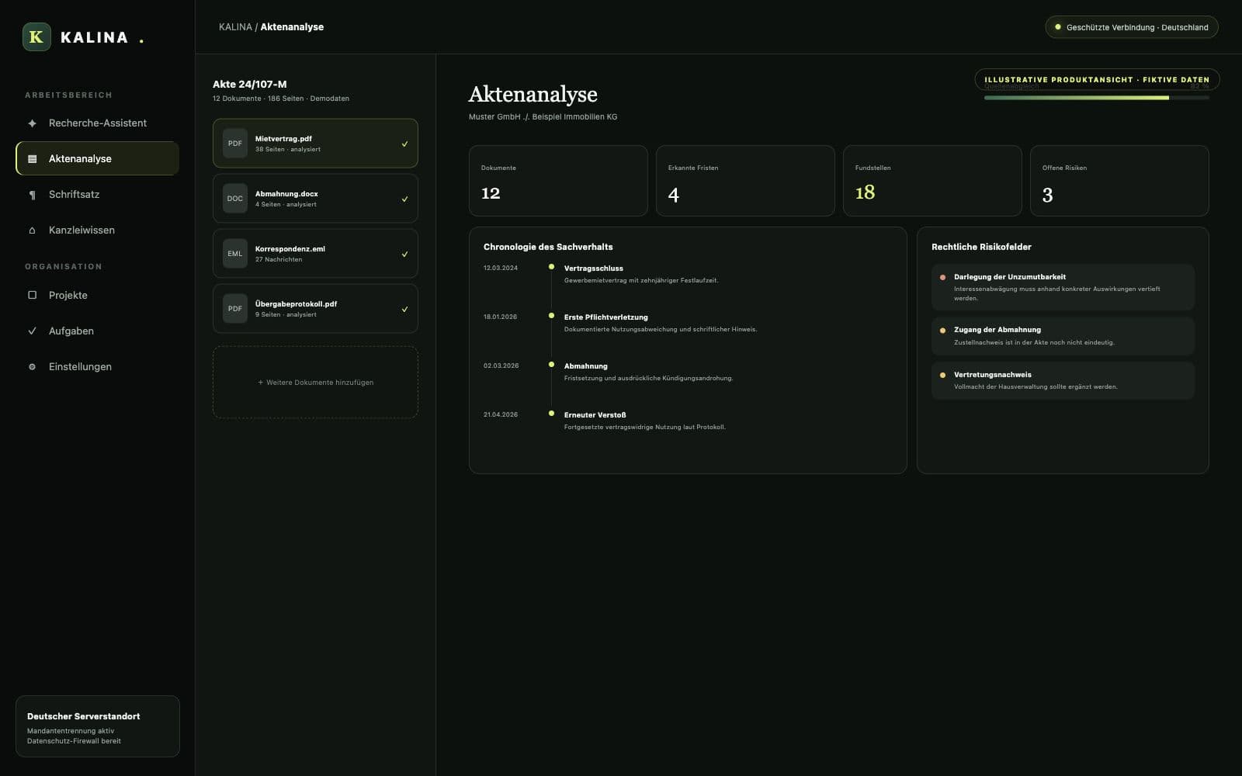This screenshot has width=1242, height=776.
Task: Click 'Gewerbemietvertrag mit zehnjähriger Festlaufzeit.' text
Action: click(x=641, y=280)
